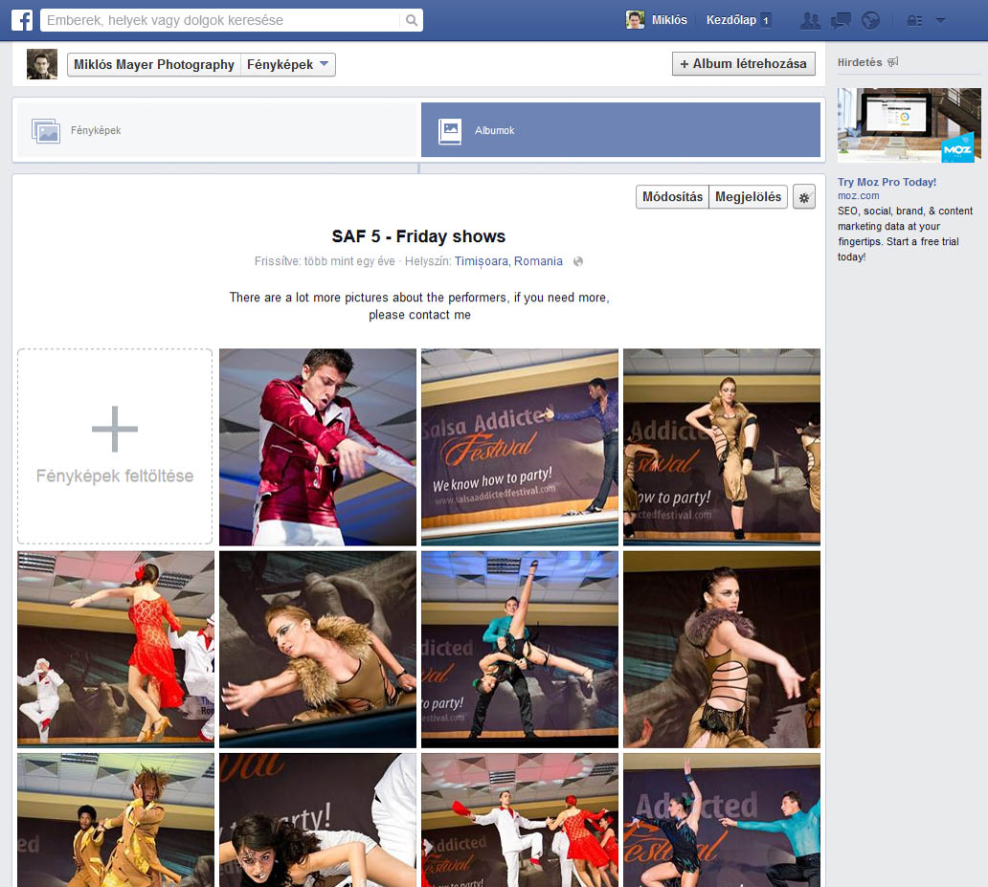
Task: Click Fényképek feltöltése upload tile
Action: pos(115,446)
